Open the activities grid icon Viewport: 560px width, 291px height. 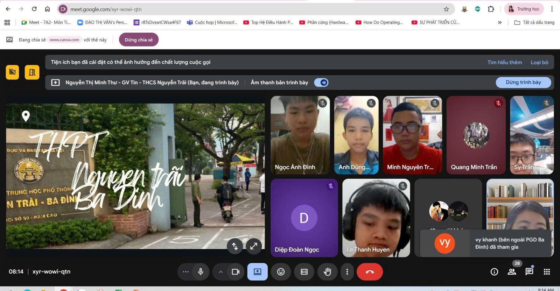[x=547, y=272]
